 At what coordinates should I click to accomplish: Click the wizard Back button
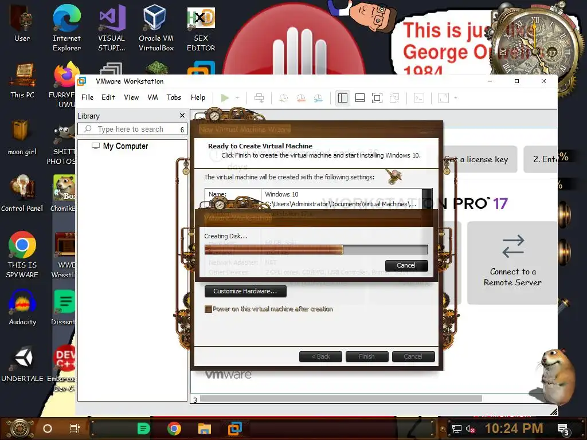(x=320, y=356)
